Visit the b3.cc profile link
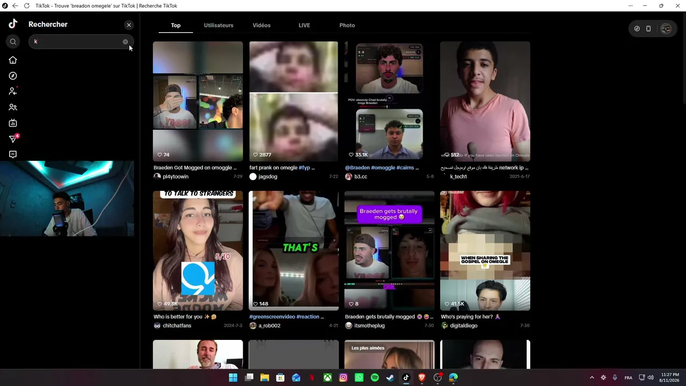The width and height of the screenshot is (686, 386). click(x=361, y=176)
